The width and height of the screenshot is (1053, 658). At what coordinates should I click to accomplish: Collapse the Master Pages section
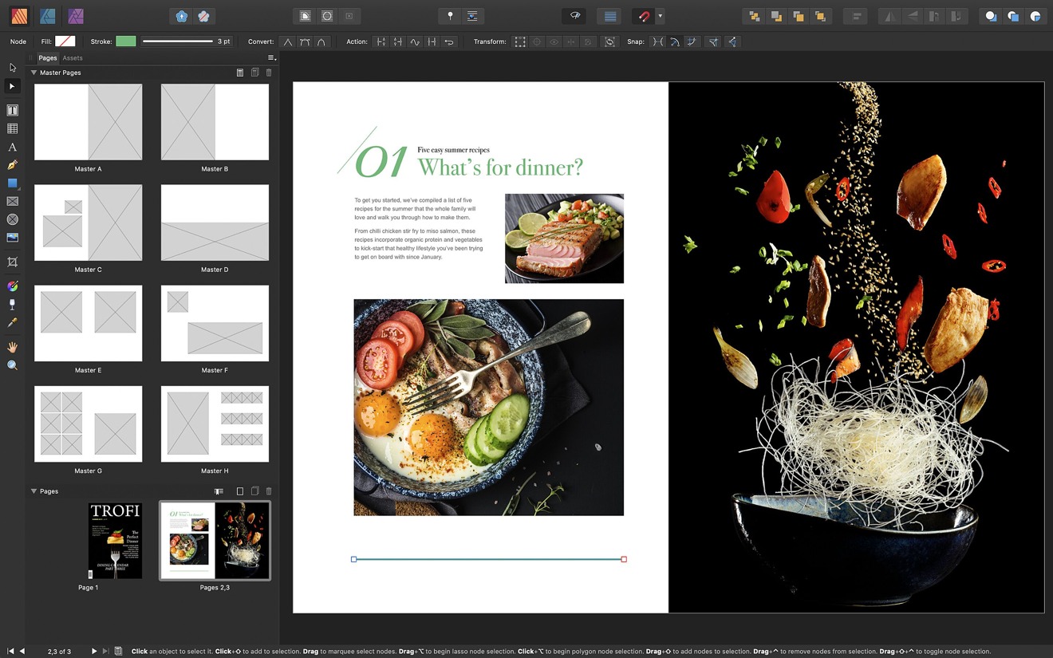pos(34,73)
